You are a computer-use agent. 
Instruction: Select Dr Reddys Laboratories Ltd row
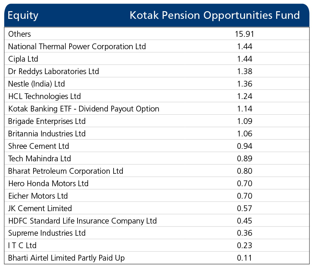[x=157, y=71]
